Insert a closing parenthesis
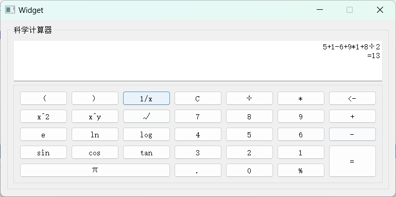 click(95, 98)
